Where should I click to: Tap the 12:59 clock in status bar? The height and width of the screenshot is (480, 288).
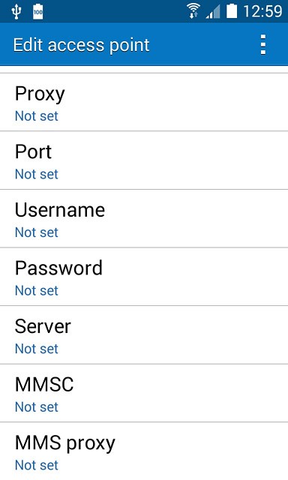click(262, 11)
